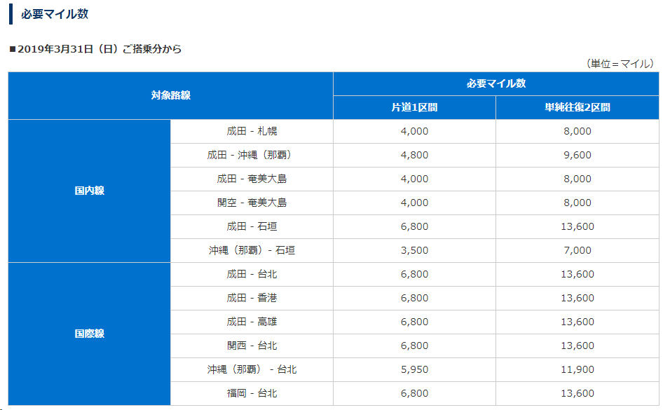The height and width of the screenshot is (410, 663).
Task: Click the 単位=マイル unit label
Action: tap(620, 64)
